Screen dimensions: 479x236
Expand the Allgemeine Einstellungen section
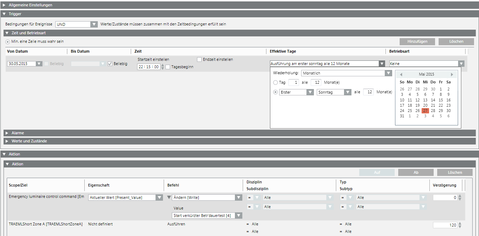[x=5, y=5]
